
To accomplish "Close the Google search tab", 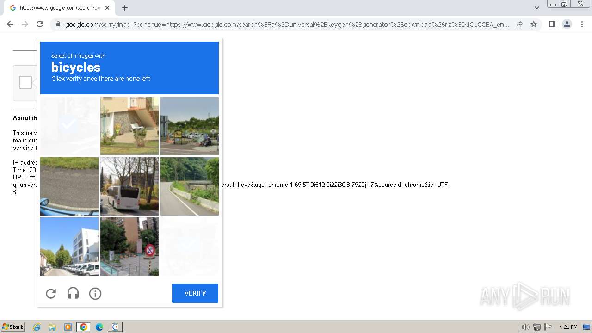I will coord(107,8).
